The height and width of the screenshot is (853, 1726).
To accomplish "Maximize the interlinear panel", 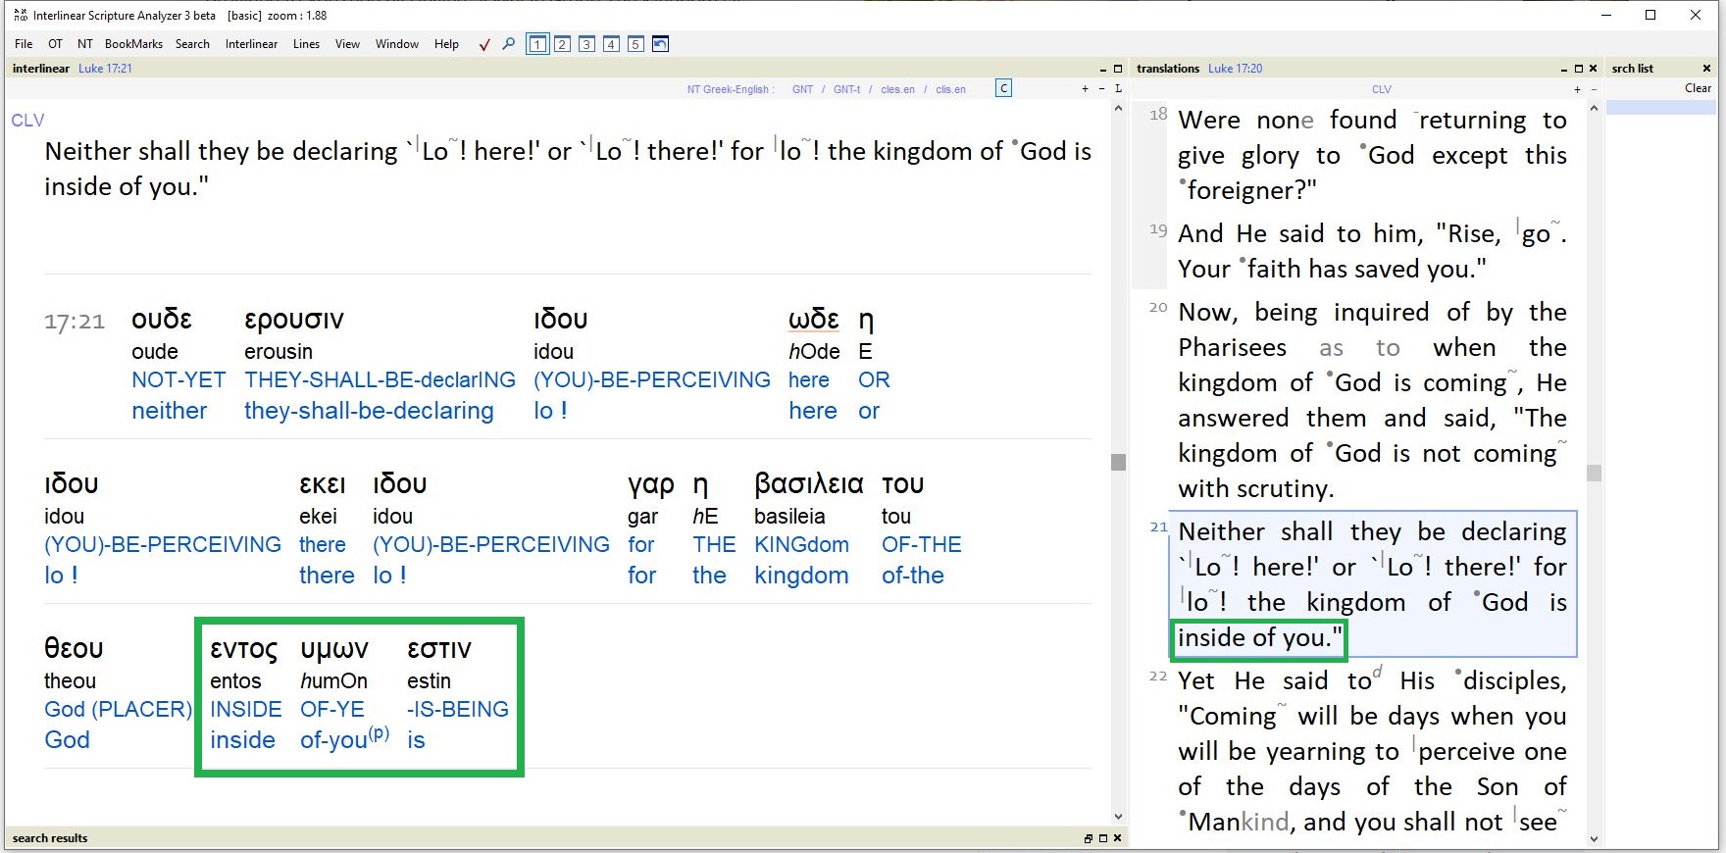I will click(1118, 69).
